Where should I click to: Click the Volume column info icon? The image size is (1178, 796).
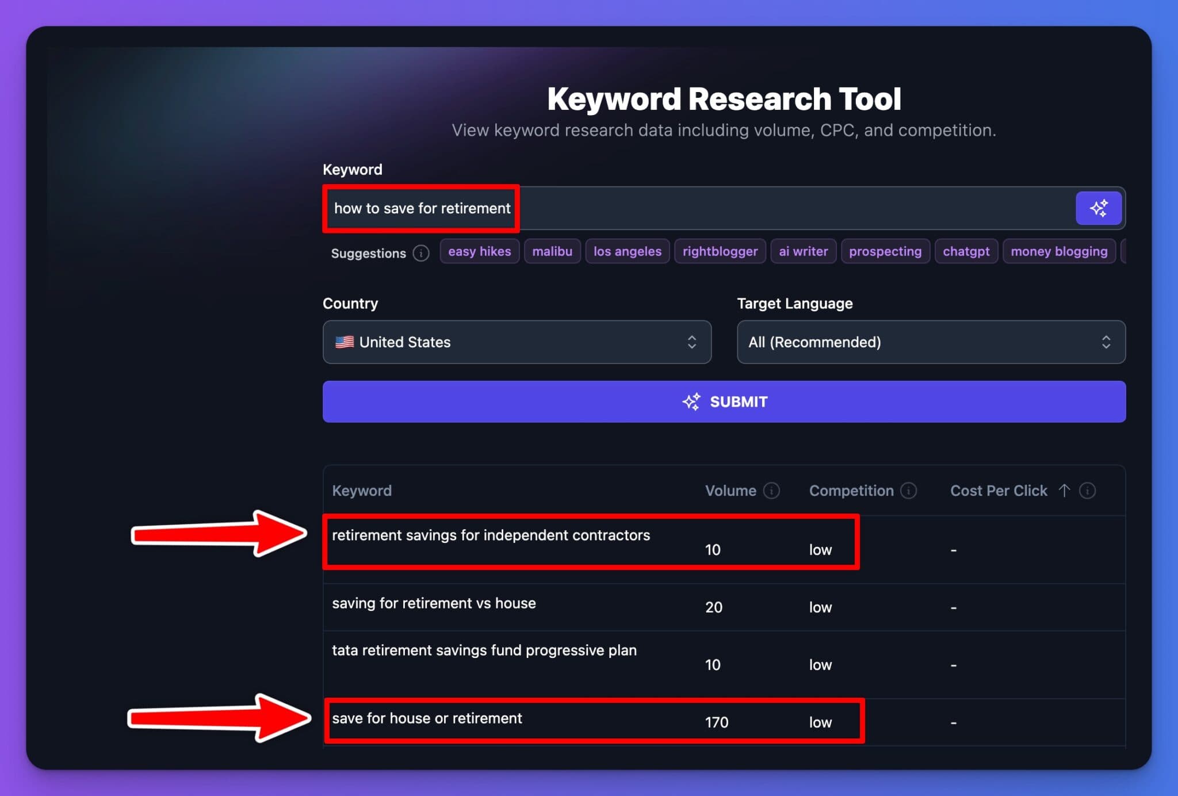[x=771, y=491]
